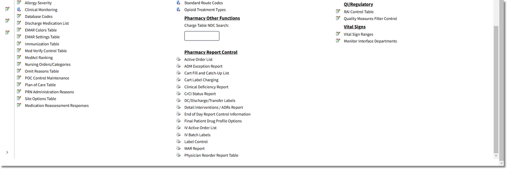The image size is (507, 169).
Task: Expand the sidebar with the chevron arrow
Action: [7, 152]
